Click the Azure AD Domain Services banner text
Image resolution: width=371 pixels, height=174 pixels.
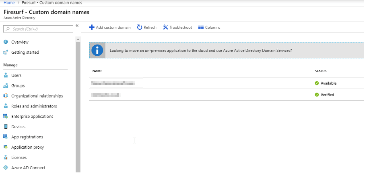pyautogui.click(x=201, y=51)
